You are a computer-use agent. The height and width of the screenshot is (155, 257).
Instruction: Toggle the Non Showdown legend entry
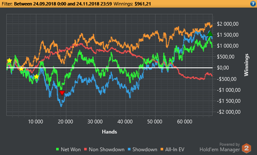click(x=104, y=149)
